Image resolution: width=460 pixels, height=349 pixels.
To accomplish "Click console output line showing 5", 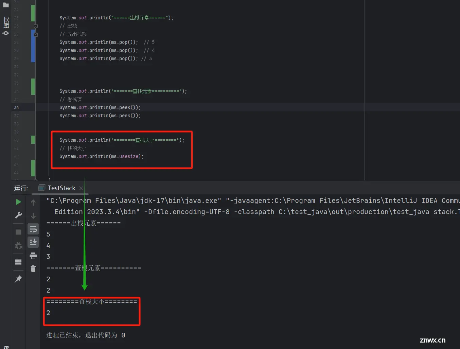I will coord(48,234).
